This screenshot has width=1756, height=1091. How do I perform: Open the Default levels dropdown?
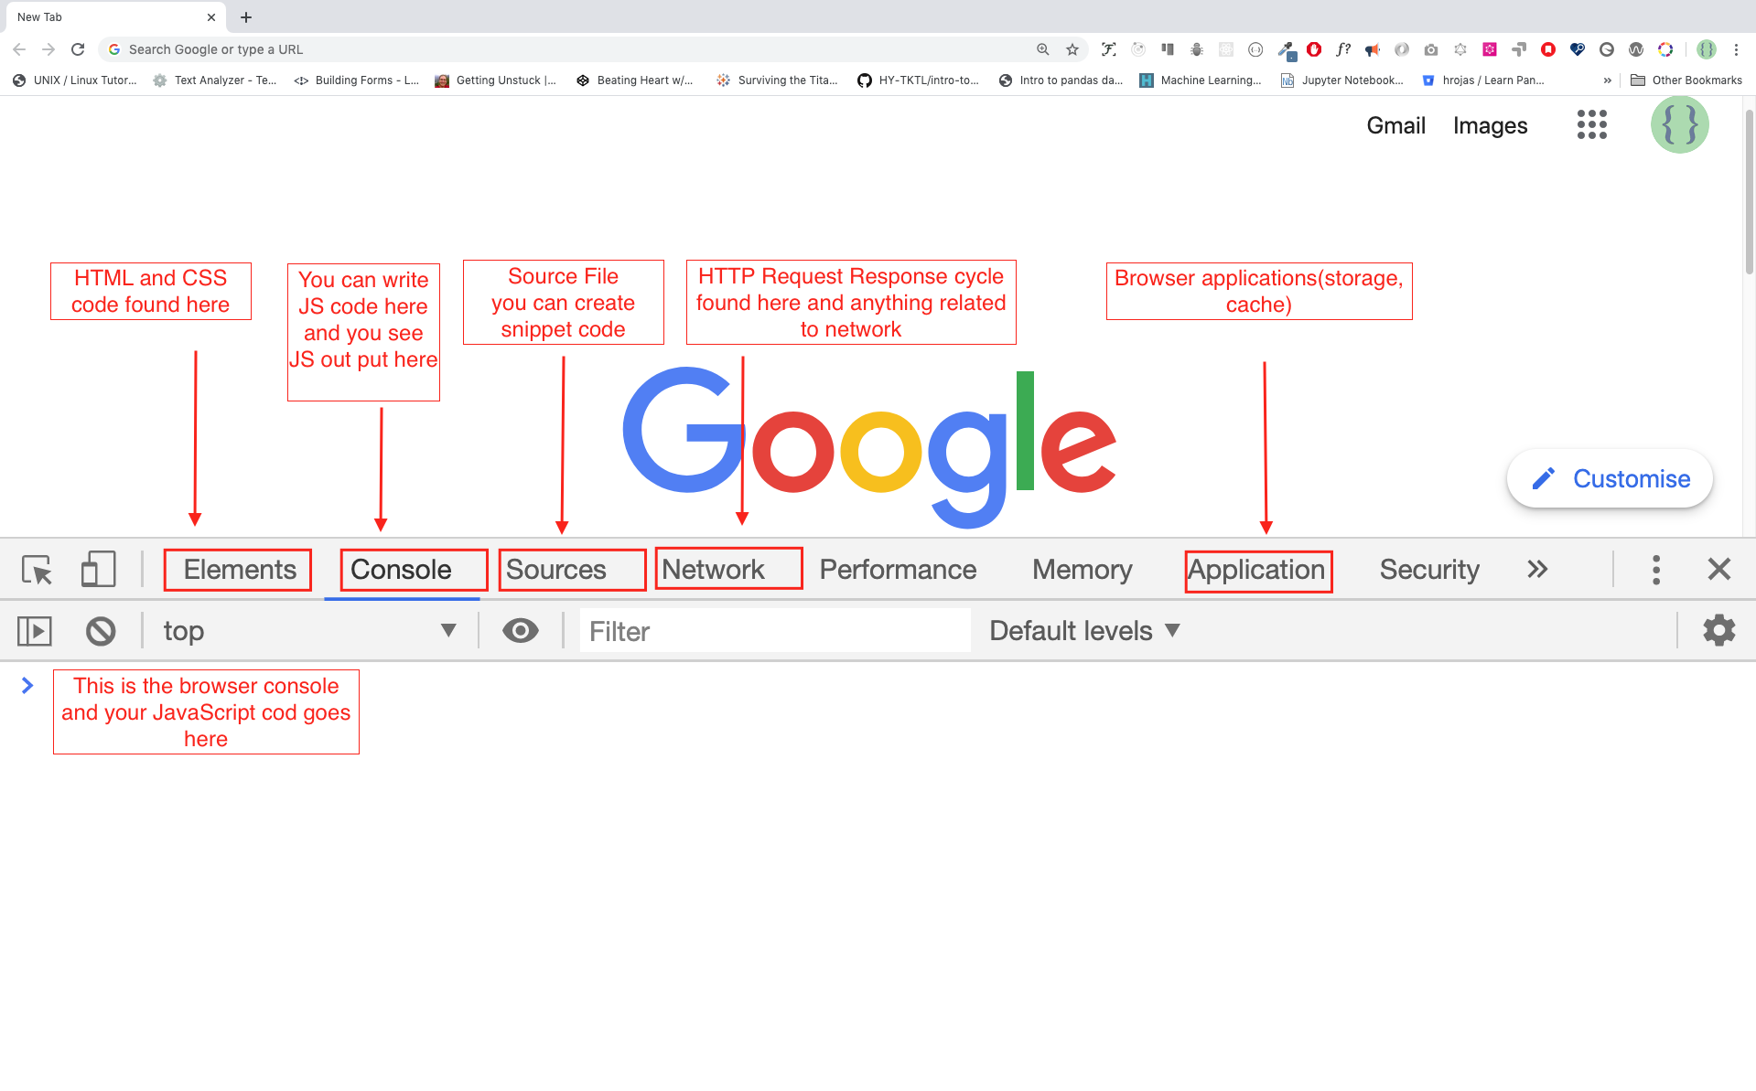point(1084,631)
